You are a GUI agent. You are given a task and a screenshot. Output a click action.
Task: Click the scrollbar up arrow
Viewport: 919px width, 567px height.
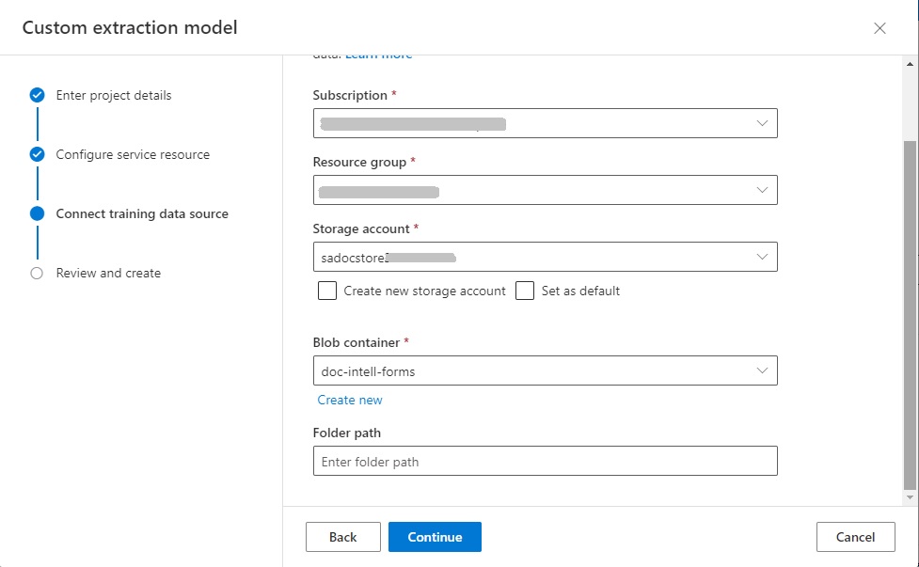point(910,64)
